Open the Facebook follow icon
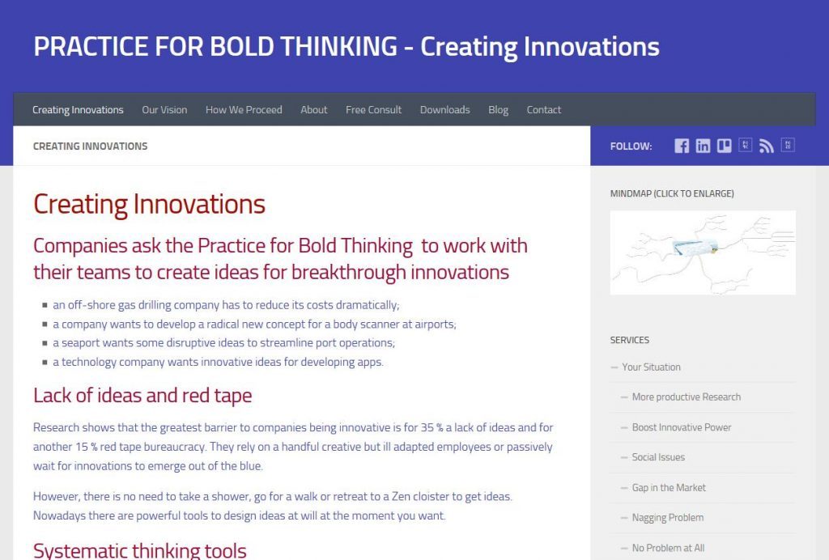The image size is (829, 560). 682,146
